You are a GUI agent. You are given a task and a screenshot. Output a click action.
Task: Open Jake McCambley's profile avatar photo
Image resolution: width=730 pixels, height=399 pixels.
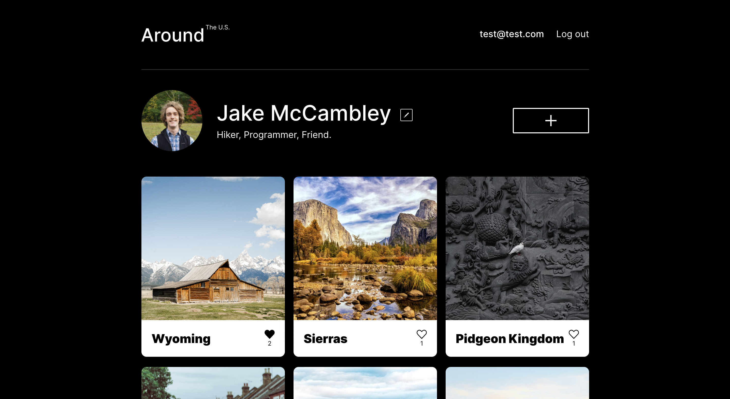[x=172, y=121]
